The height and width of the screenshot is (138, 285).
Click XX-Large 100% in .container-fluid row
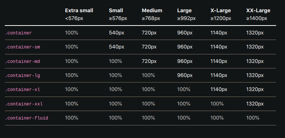(252, 118)
